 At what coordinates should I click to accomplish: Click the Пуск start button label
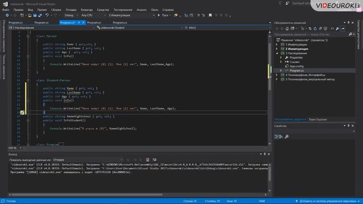coord(165,15)
